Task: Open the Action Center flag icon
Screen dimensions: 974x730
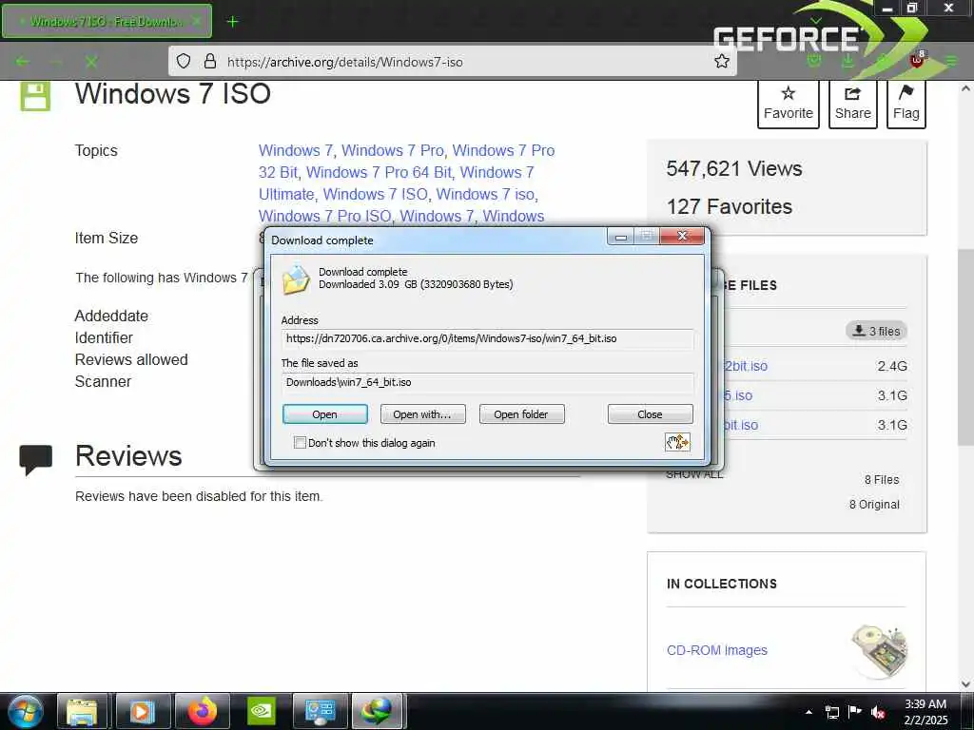Action: tap(855, 712)
